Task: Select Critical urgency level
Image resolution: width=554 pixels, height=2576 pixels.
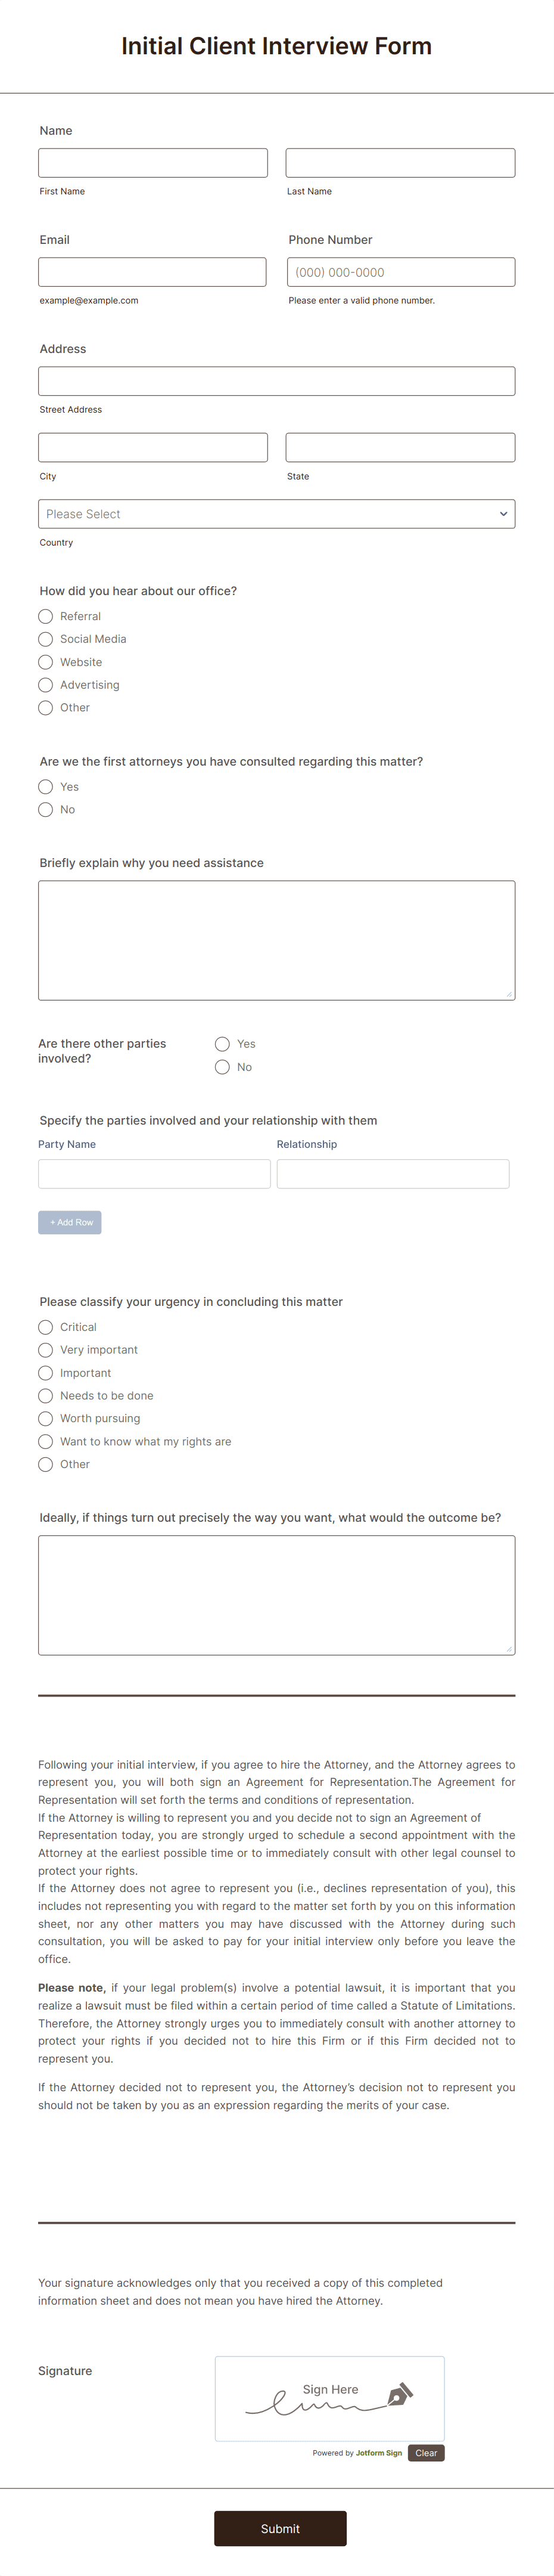Action: [45, 1327]
